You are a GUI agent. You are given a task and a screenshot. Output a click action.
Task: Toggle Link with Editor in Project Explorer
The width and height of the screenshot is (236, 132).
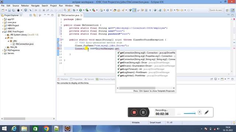(35, 15)
